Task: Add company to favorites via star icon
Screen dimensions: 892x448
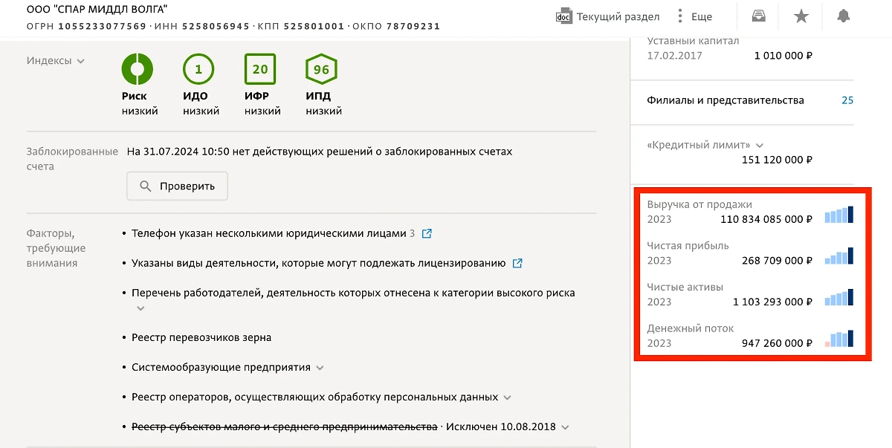Action: coord(801,15)
